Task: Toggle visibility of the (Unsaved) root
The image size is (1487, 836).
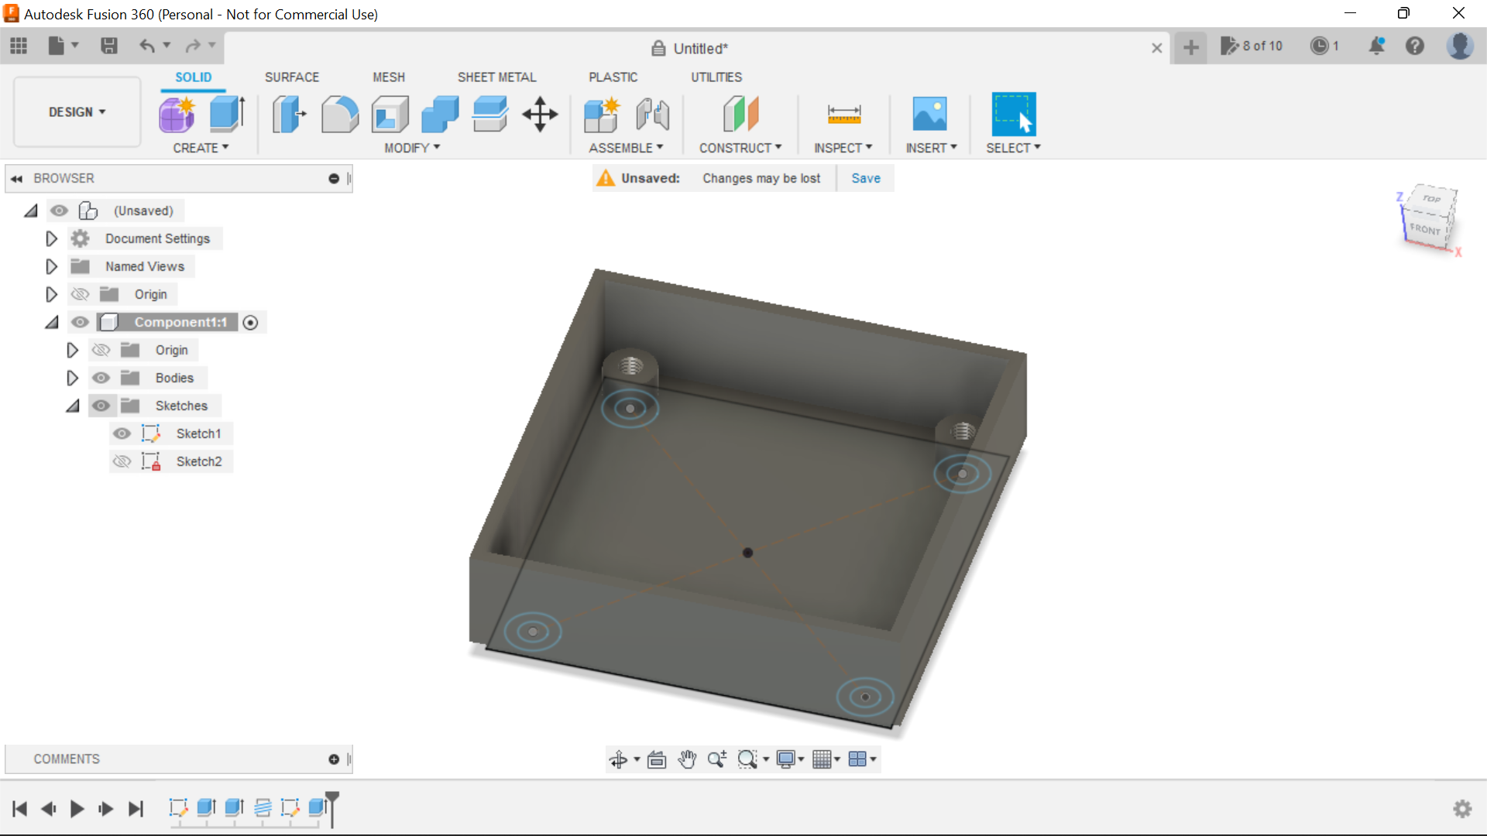Action: pyautogui.click(x=59, y=211)
